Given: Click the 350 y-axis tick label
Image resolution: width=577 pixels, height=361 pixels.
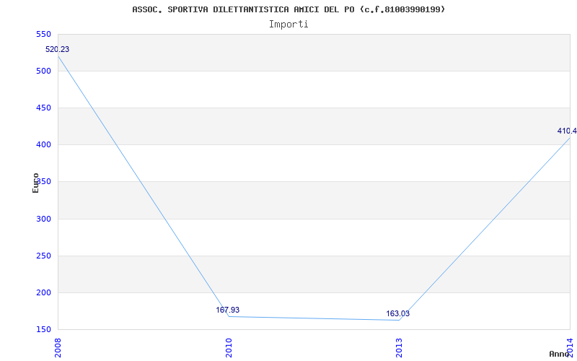Looking at the screenshot, I should pos(43,182).
